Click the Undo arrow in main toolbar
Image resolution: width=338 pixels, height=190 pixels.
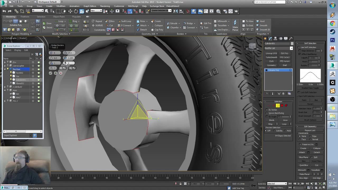pos(4,11)
